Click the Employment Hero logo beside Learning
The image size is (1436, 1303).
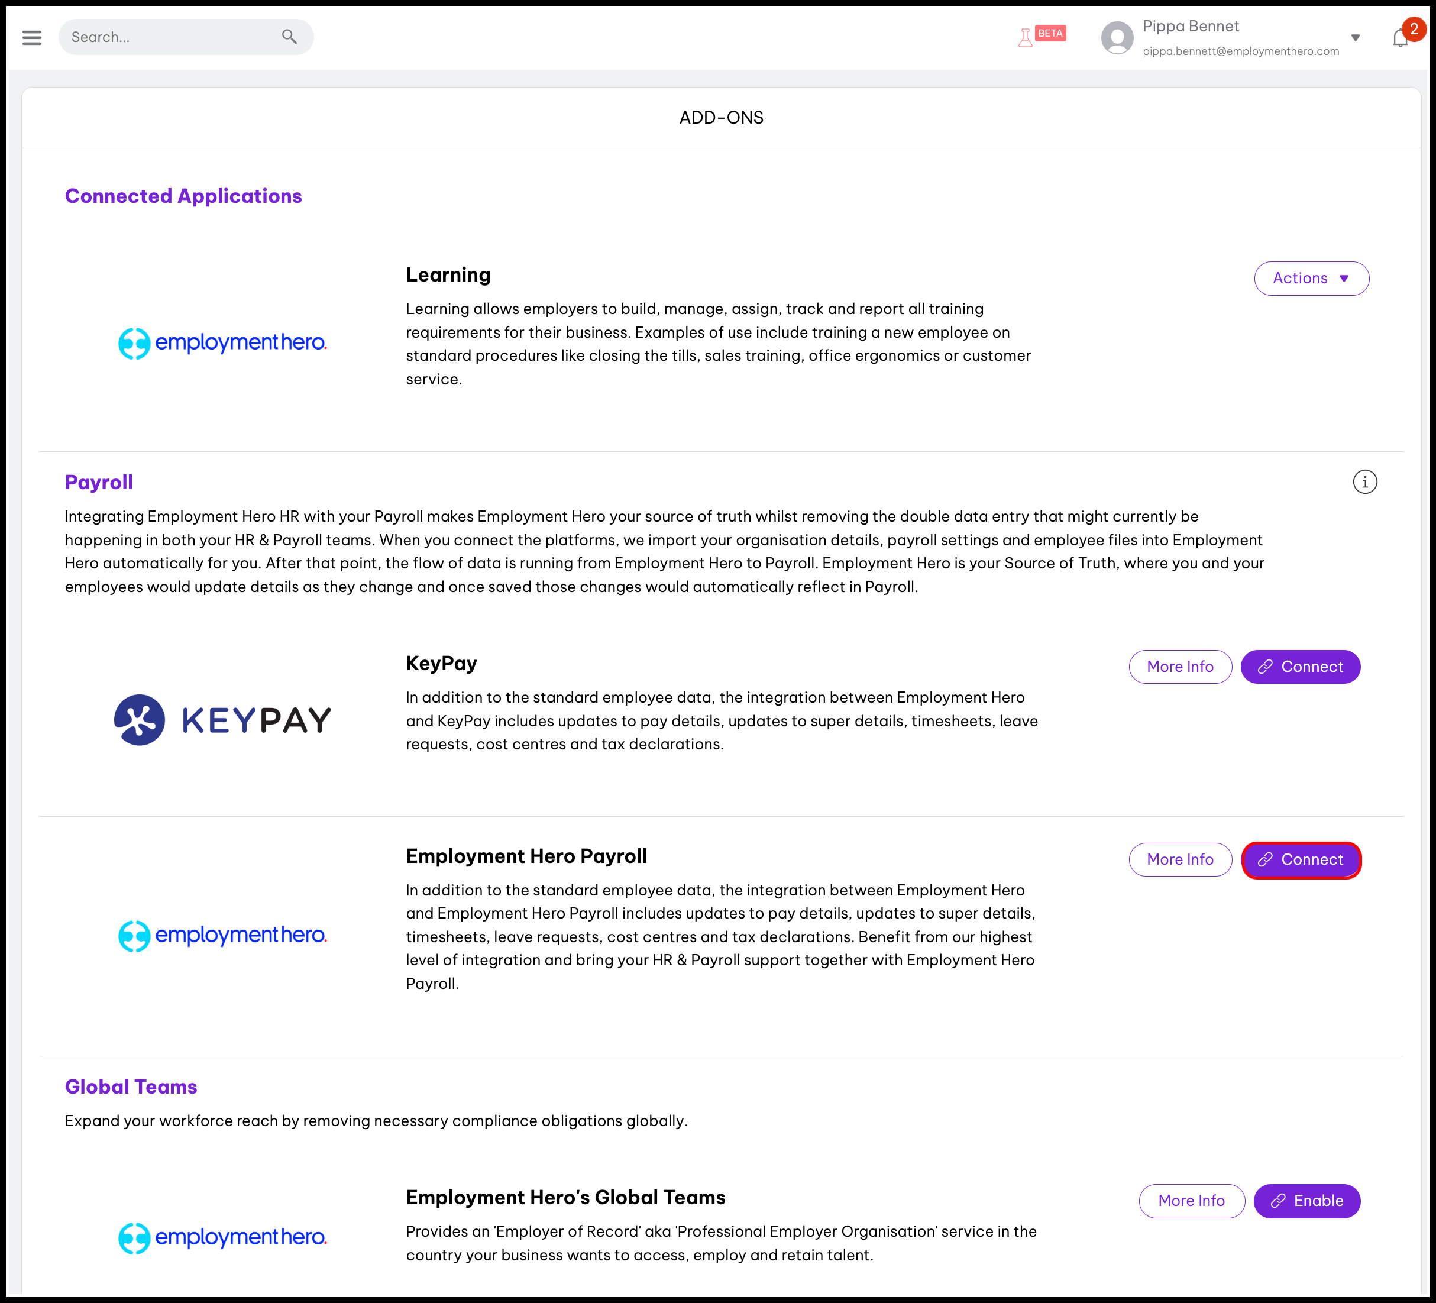[222, 344]
